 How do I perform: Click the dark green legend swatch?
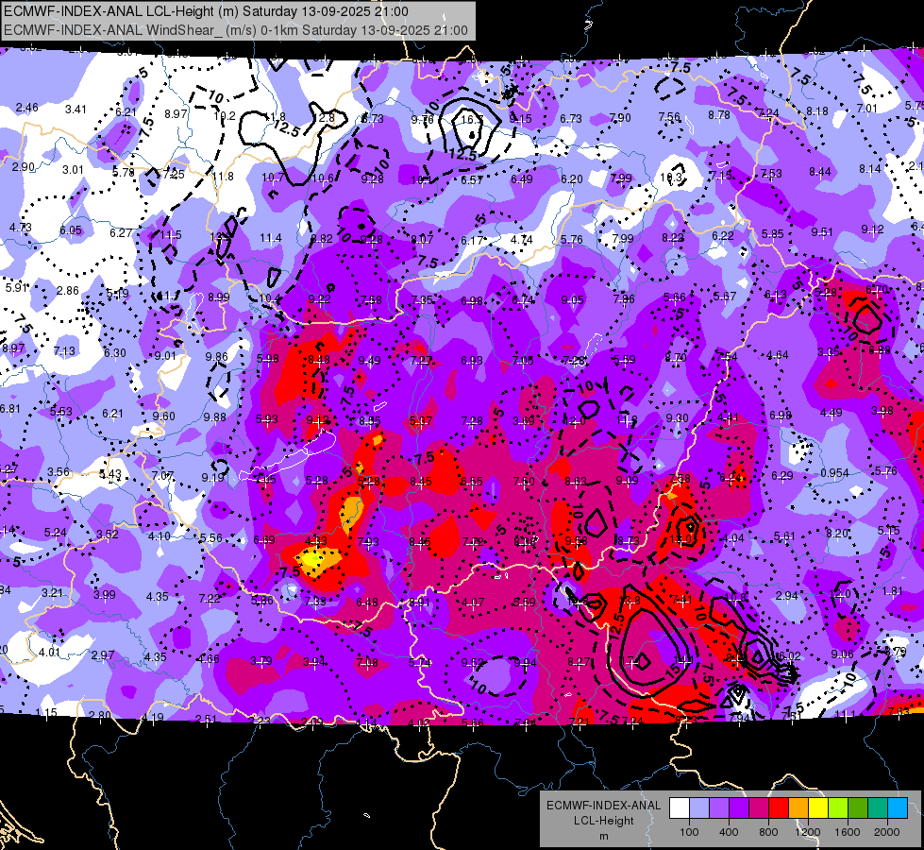[858, 807]
